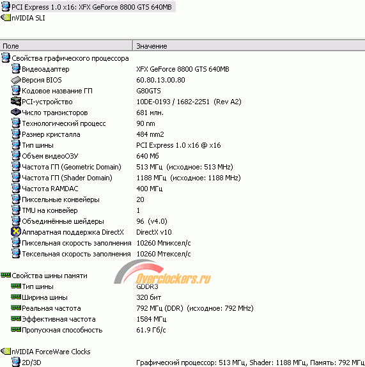Click the icon next to 'Частота RAMDAC'

point(16,189)
